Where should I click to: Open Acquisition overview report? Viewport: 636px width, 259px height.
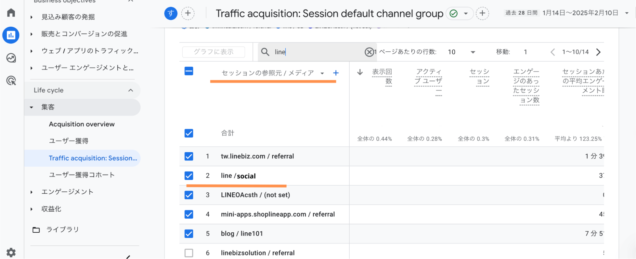coord(82,124)
